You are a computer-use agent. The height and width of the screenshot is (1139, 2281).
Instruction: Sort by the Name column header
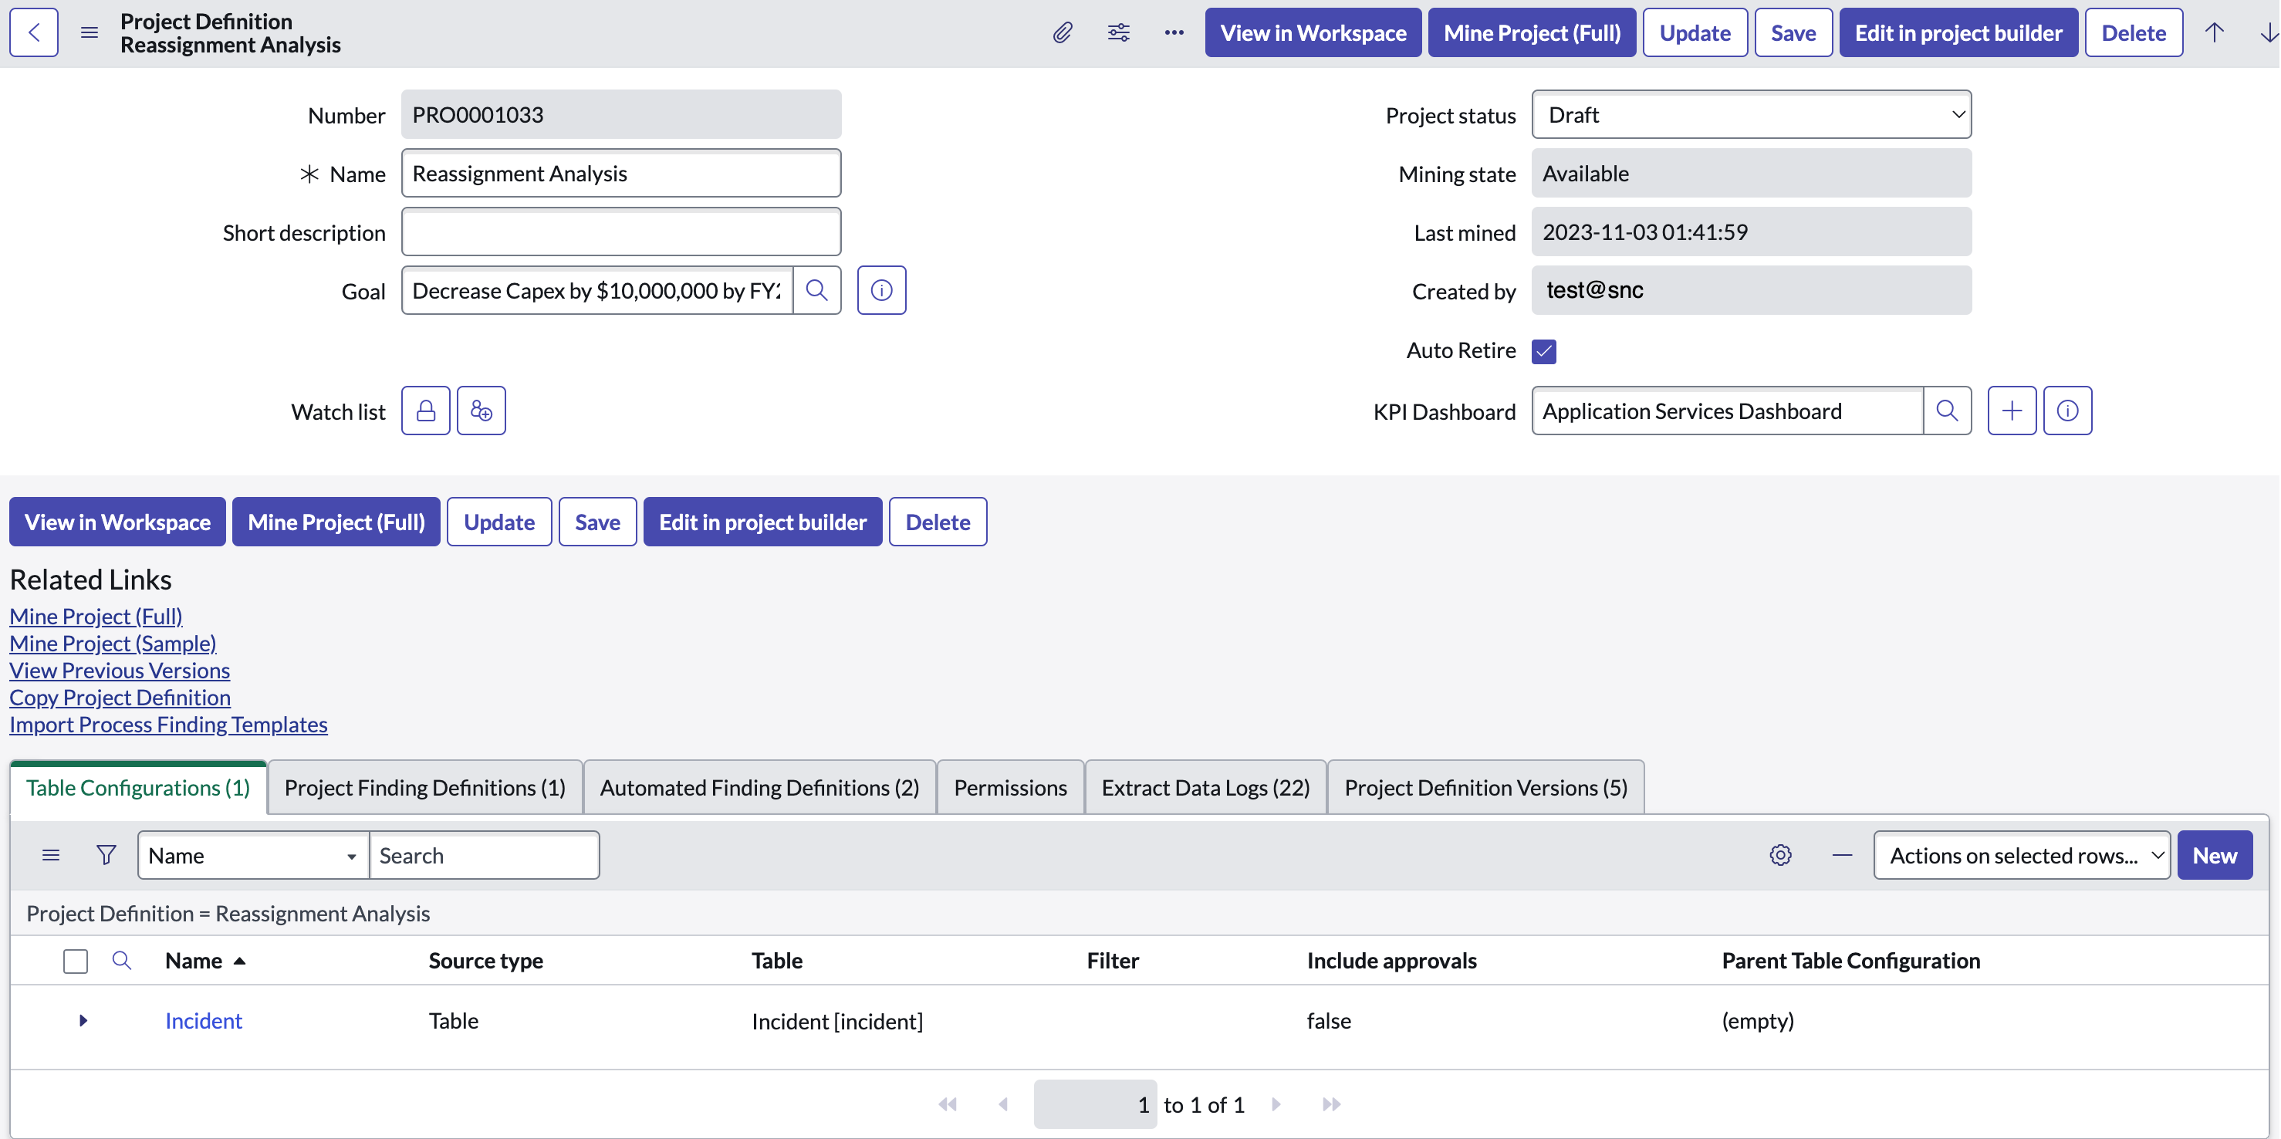coord(194,960)
